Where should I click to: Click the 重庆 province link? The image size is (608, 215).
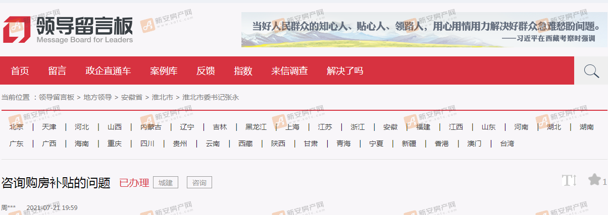tap(115, 144)
